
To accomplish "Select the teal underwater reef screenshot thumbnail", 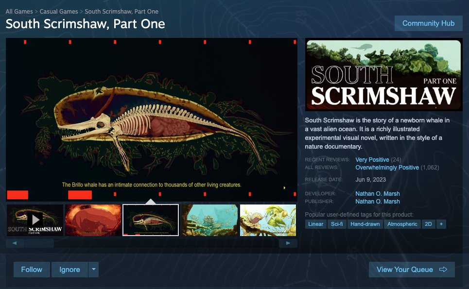I will (209, 220).
